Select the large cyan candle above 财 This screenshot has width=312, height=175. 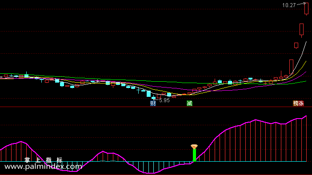148,94
